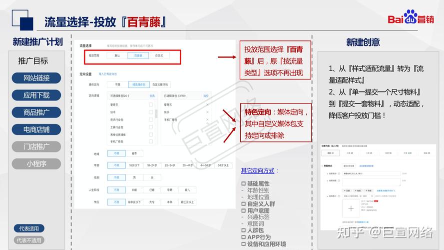Select the 未婚 life stage

(134, 190)
